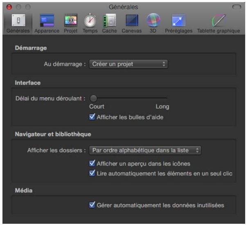Click the Délai du menu déroulant slider knob
246x225 pixels.
[x=93, y=99]
